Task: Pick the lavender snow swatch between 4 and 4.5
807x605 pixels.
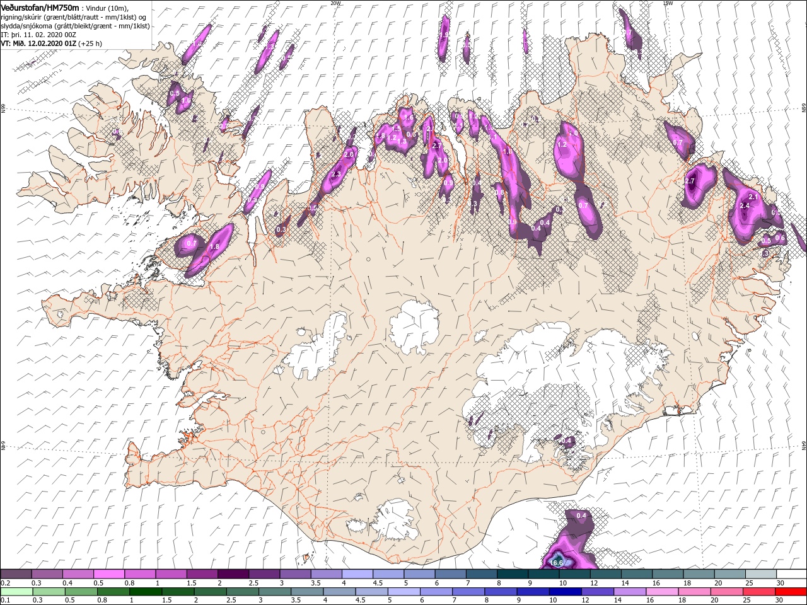Action: coord(357,574)
